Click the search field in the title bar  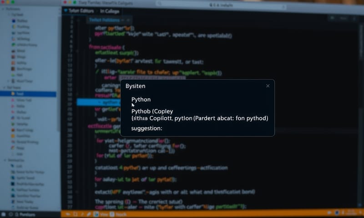pyautogui.click(x=221, y=5)
